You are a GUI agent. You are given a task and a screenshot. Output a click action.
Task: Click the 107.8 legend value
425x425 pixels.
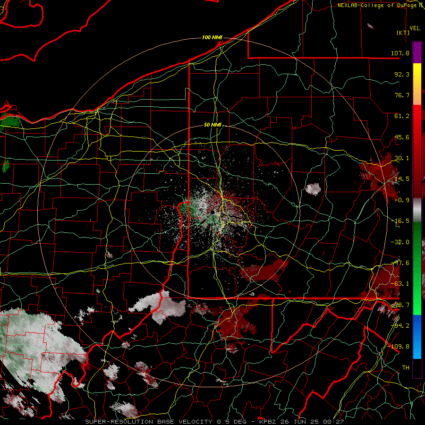point(400,53)
